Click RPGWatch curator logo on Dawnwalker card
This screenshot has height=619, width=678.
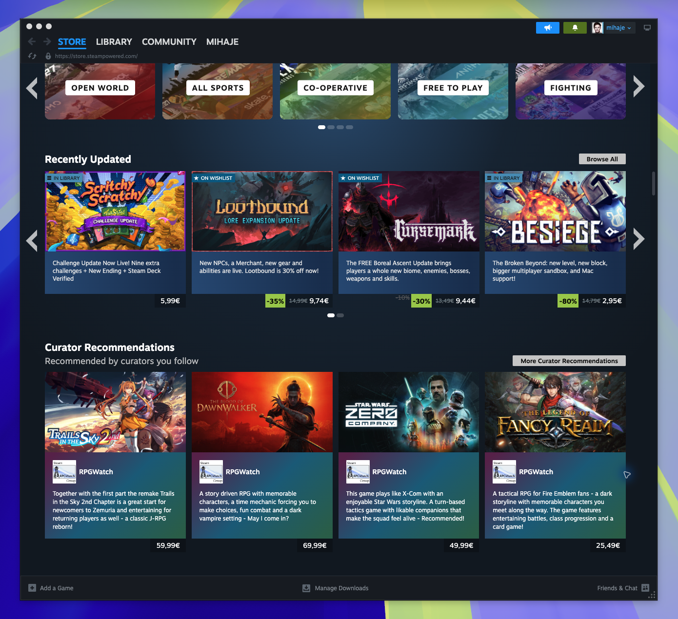(211, 472)
